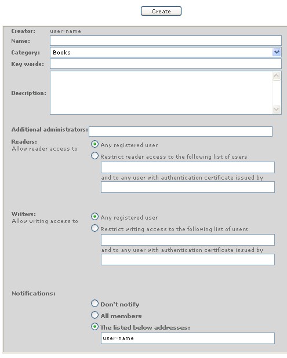Select Restrict reader access radio button
The image size is (287, 358).
click(x=95, y=156)
